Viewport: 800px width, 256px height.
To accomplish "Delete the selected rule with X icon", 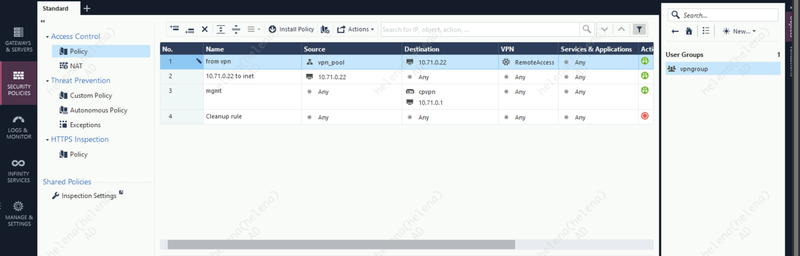I will (205, 29).
